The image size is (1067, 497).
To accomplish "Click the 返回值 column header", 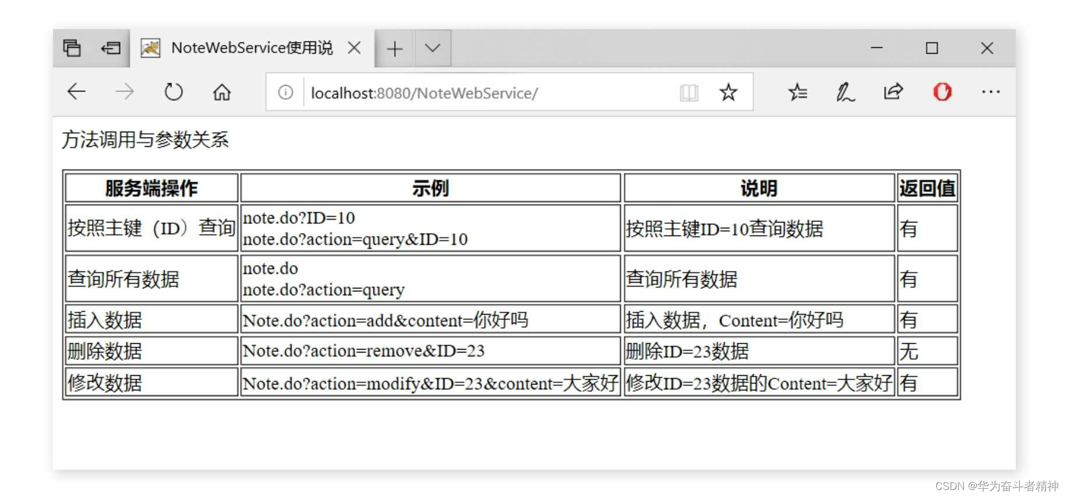I will point(927,188).
